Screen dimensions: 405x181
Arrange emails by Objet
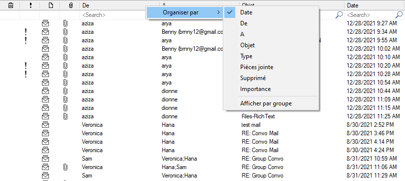tap(271, 45)
